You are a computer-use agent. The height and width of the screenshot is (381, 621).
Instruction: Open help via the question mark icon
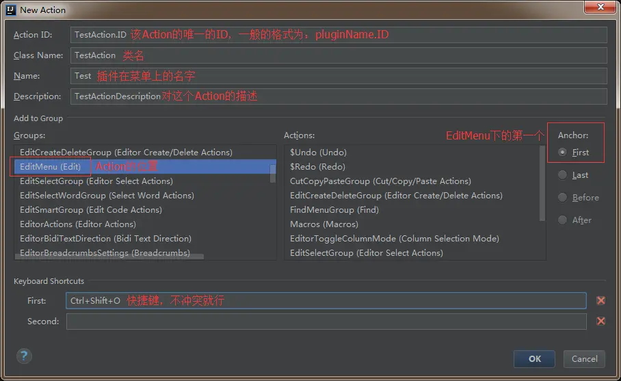coord(24,356)
